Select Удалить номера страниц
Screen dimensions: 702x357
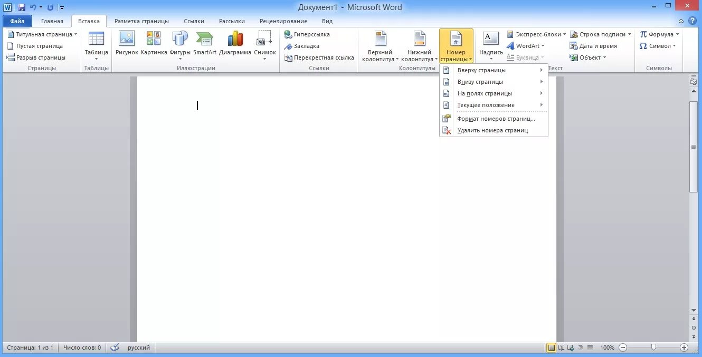[494, 130]
